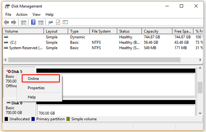
Task: Toggle the Show/Hide Console Tree icon
Action: coord(23,22)
